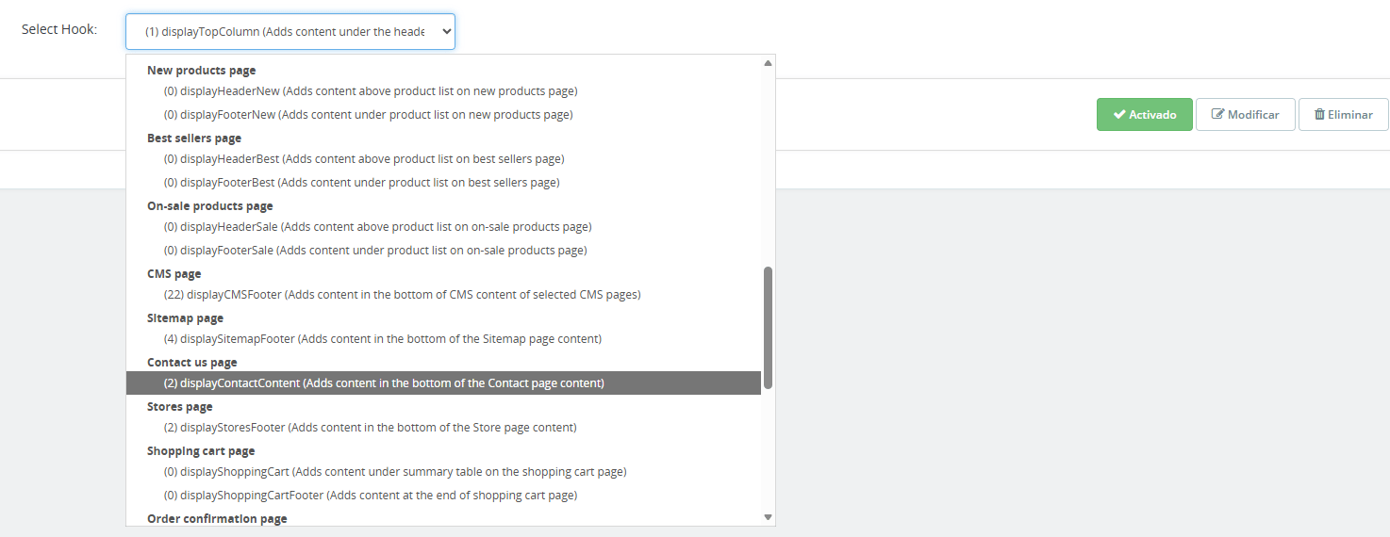
Task: Click the dropdown list scrollbar thumb
Action: coord(768,327)
